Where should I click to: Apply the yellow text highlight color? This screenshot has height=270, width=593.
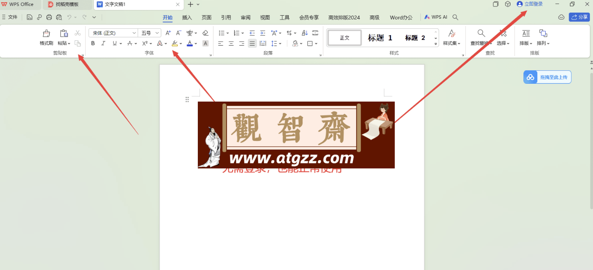tap(175, 43)
